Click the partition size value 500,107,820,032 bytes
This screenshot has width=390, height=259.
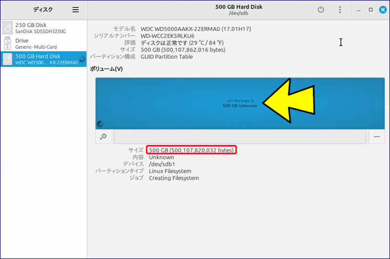pos(191,150)
